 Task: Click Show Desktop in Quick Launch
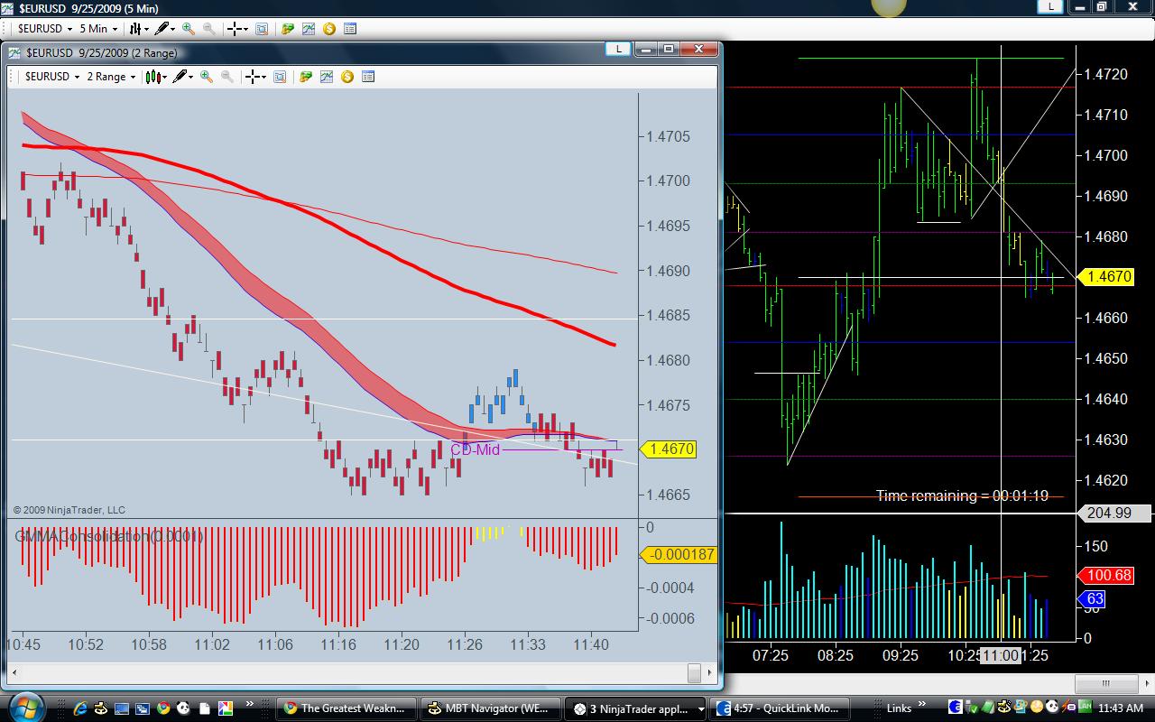pos(122,708)
